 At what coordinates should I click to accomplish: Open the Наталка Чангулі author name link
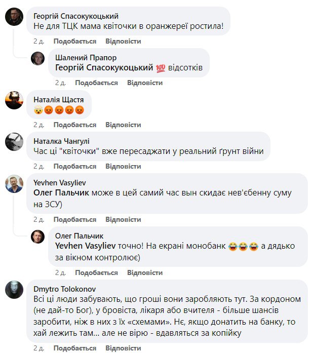pos(61,141)
